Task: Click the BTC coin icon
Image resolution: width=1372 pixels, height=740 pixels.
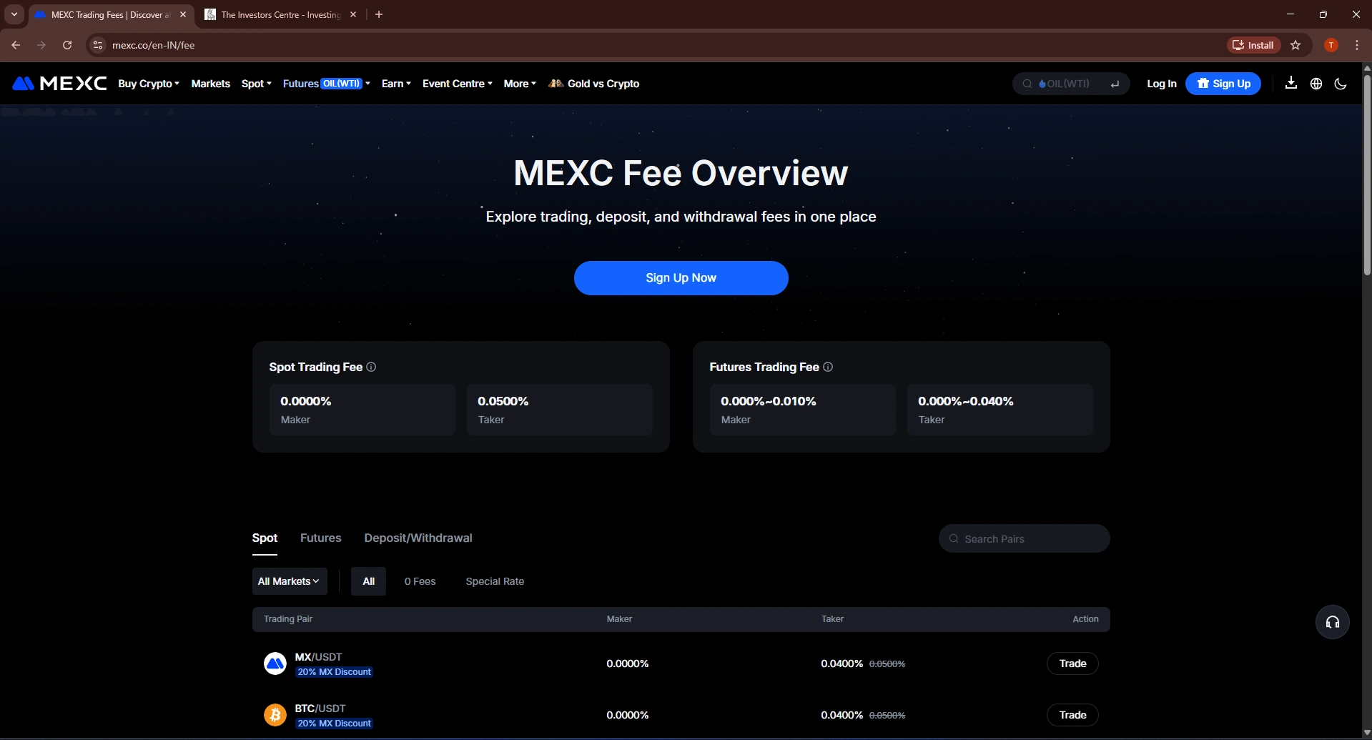Action: coord(275,715)
